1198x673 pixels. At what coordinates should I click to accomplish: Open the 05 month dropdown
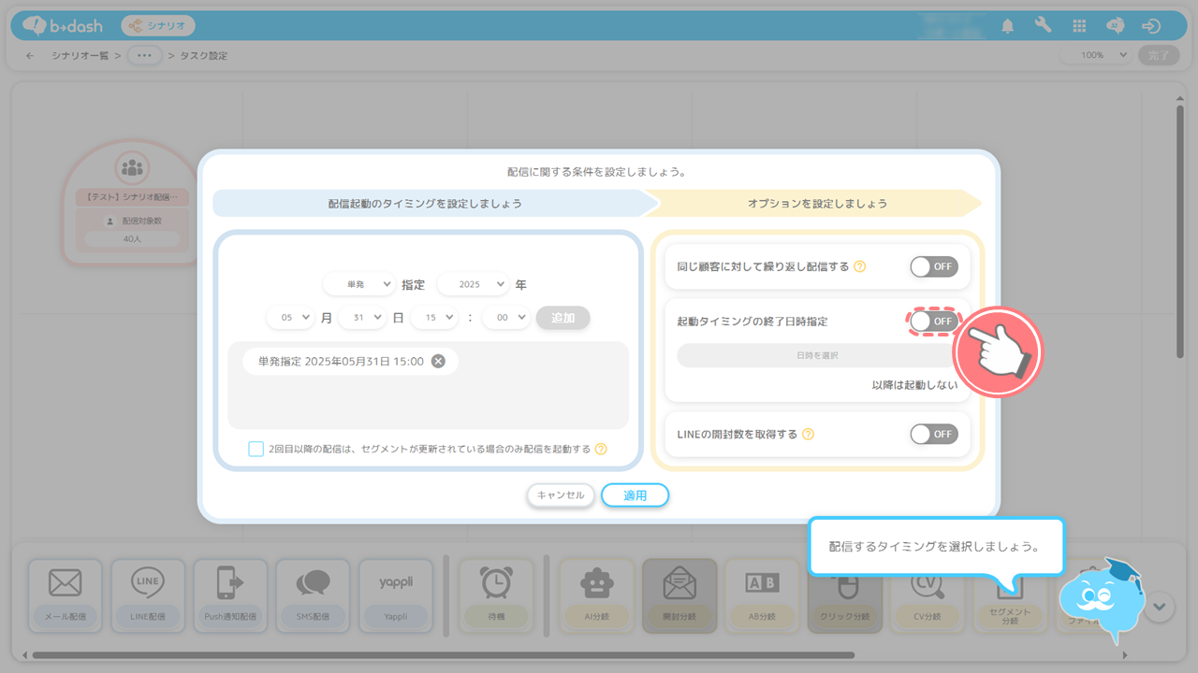click(290, 318)
